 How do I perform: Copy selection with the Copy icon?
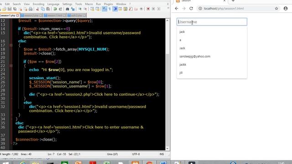(43, 9)
